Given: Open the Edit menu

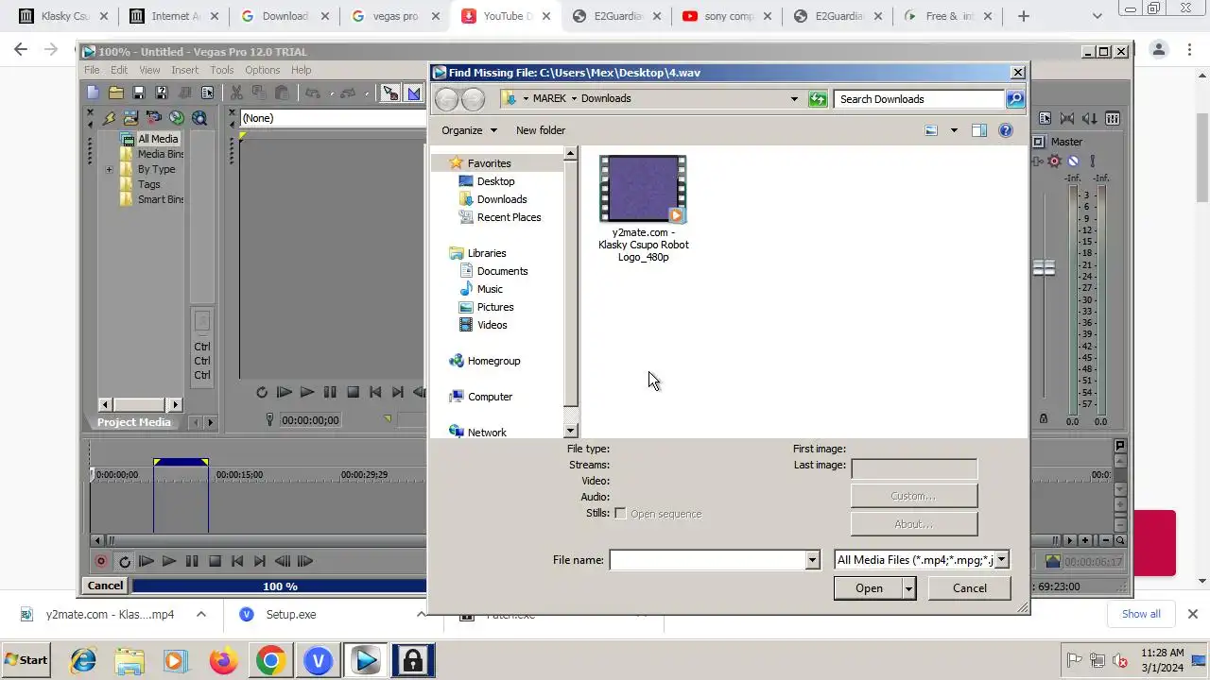Looking at the screenshot, I should tap(119, 70).
